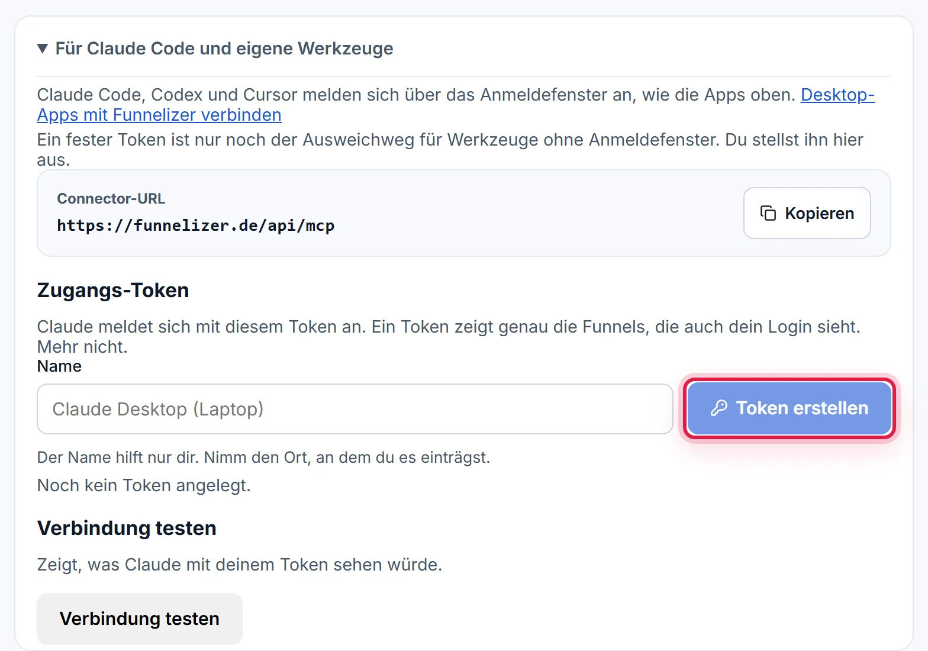Click the 'Noch kein Token angelegt.' text
This screenshot has width=928, height=651.
point(144,485)
